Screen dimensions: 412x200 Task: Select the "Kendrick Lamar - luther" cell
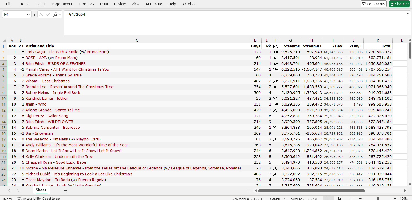(137, 99)
